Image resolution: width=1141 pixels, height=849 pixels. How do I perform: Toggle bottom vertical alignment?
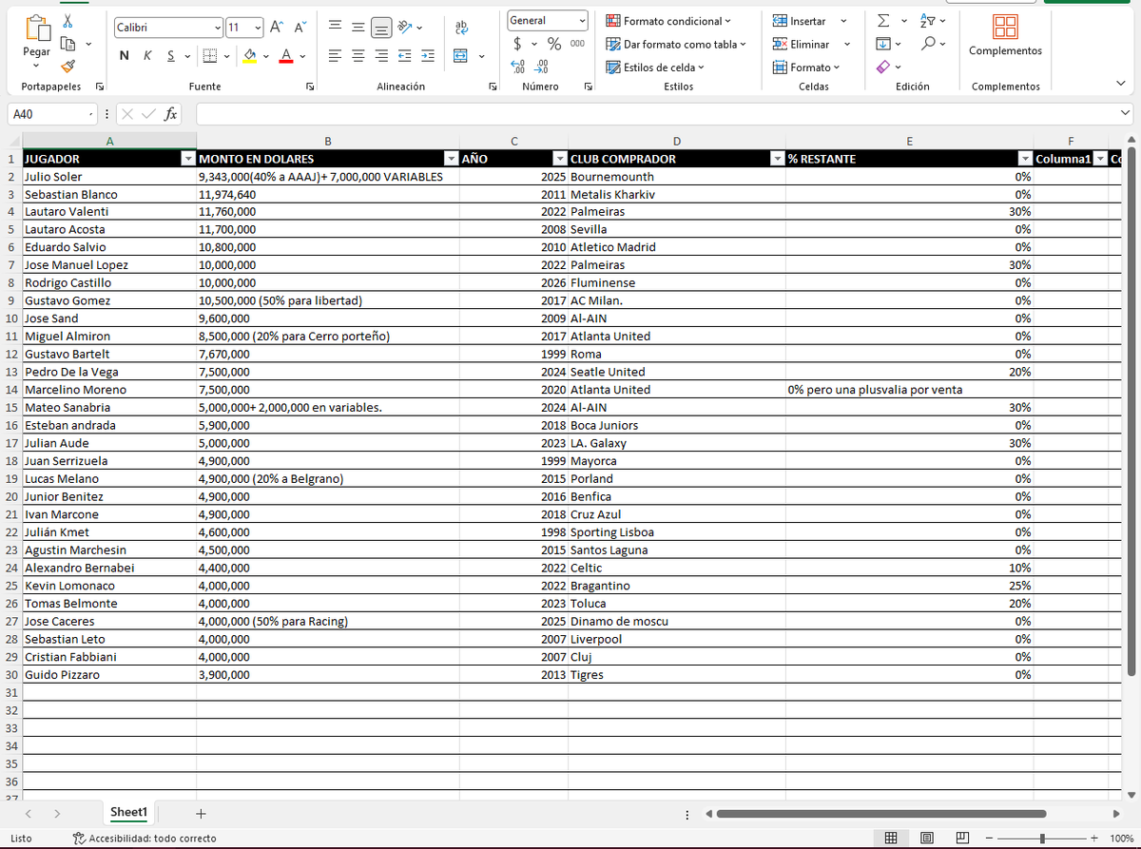[x=381, y=28]
